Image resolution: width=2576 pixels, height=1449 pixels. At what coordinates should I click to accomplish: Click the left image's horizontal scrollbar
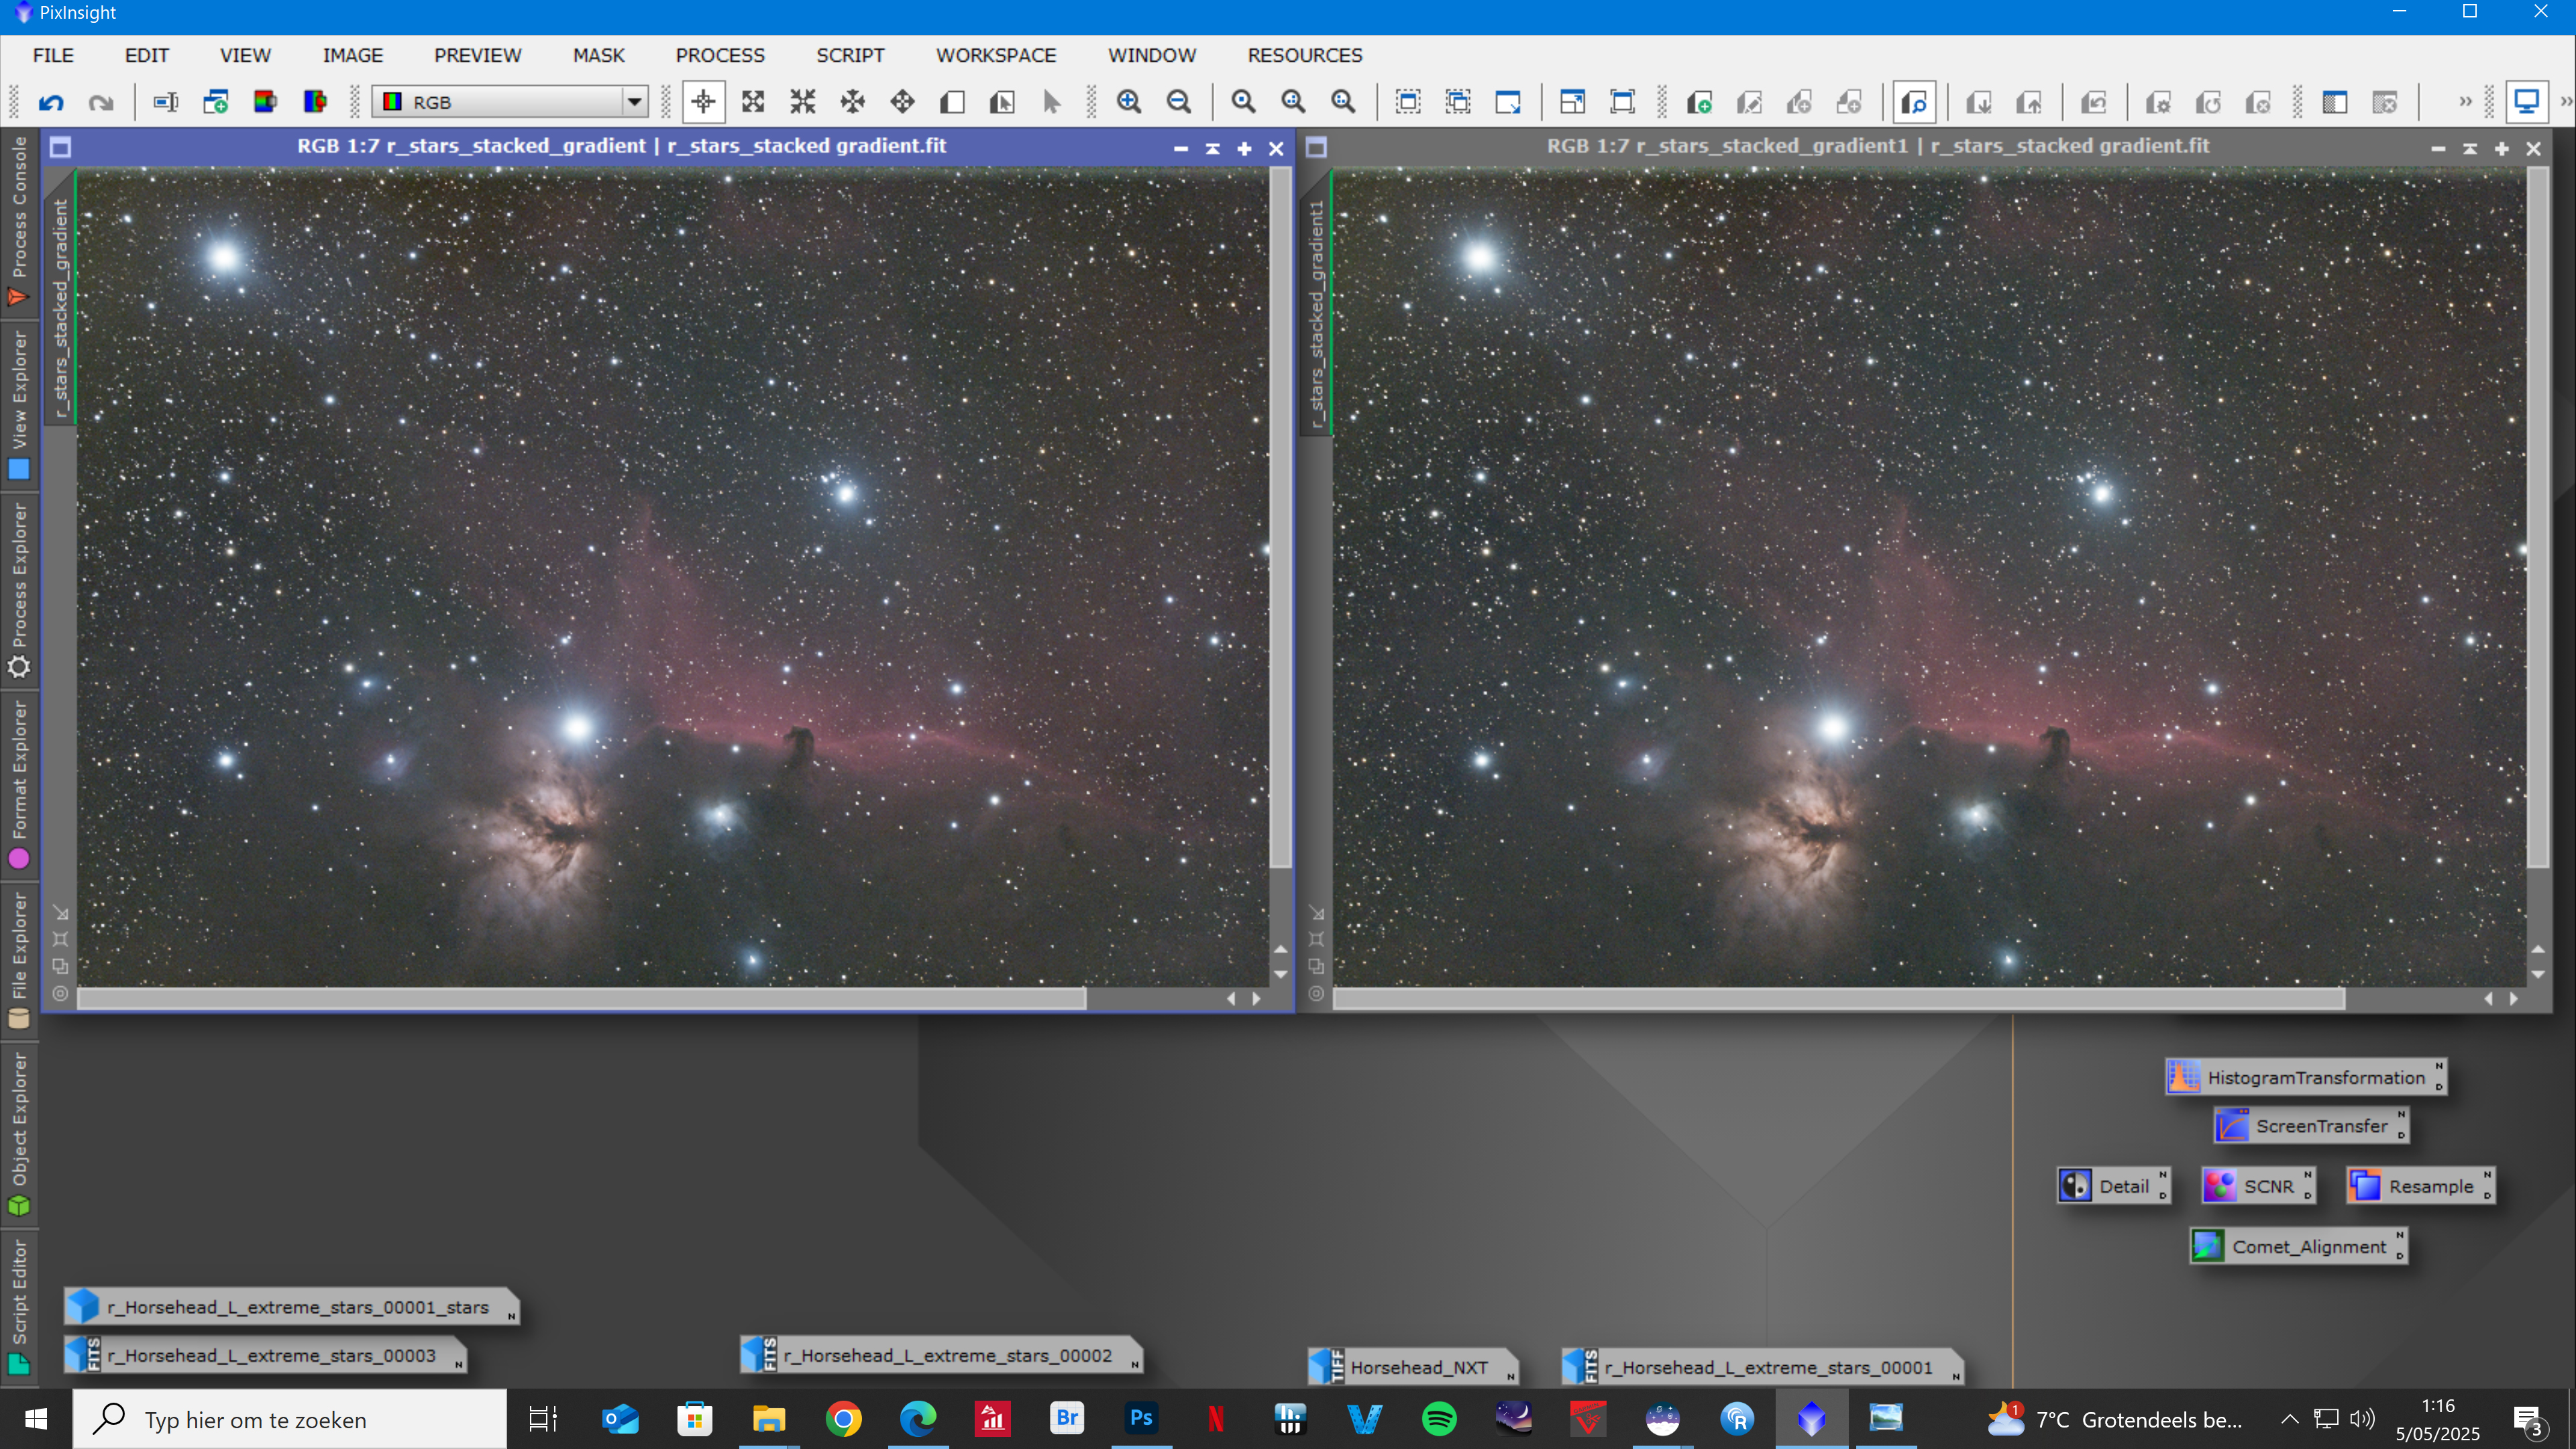click(x=580, y=998)
